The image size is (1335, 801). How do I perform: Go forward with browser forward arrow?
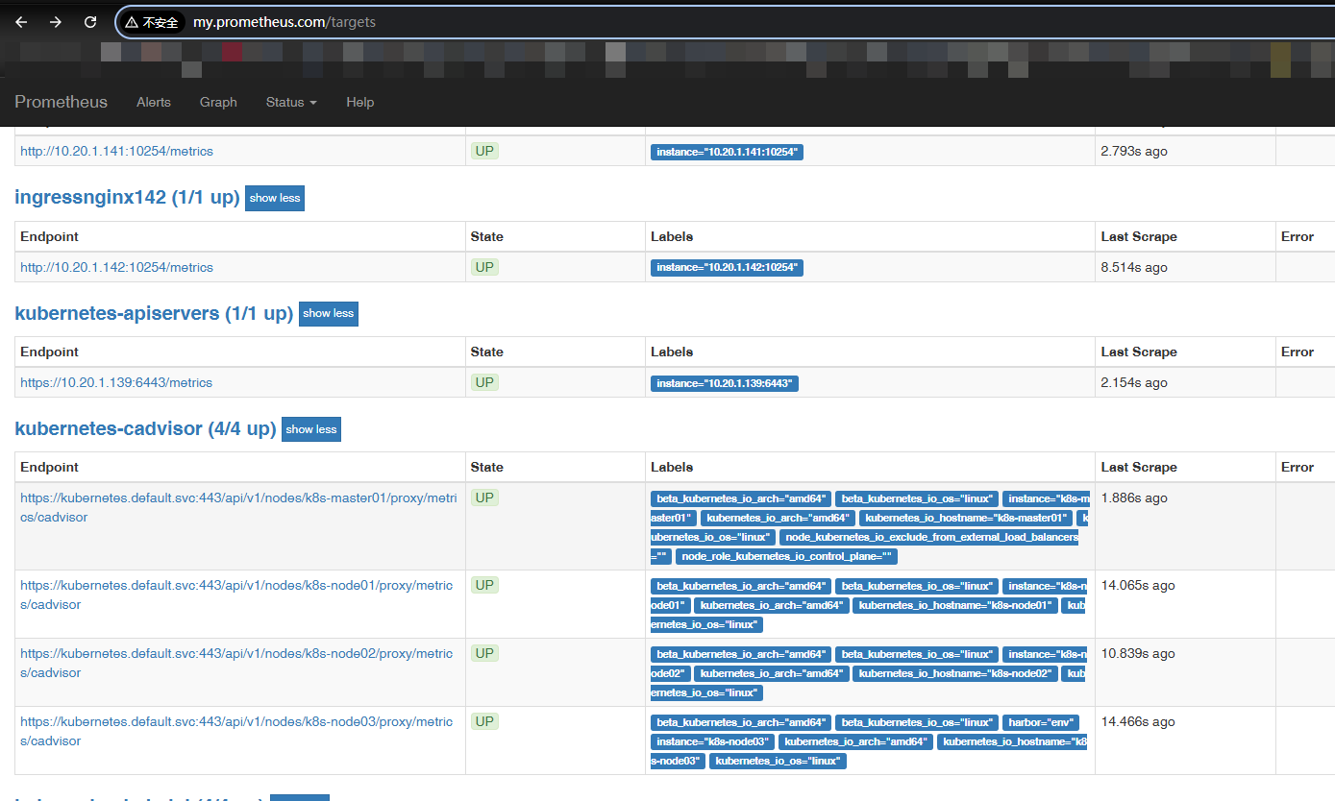[56, 22]
